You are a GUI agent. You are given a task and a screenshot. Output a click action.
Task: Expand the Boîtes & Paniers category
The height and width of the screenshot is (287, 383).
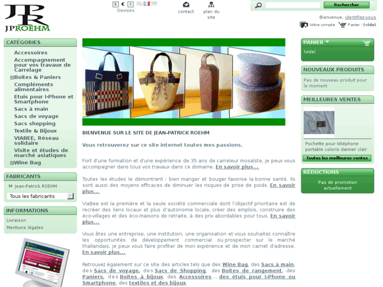tap(12, 77)
